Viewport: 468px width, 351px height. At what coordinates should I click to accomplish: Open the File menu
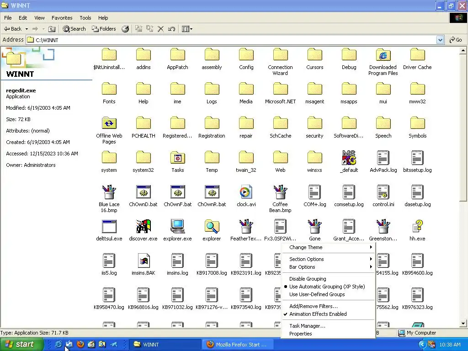(x=8, y=18)
